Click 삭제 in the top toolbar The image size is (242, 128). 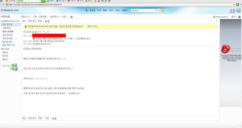[35, 17]
